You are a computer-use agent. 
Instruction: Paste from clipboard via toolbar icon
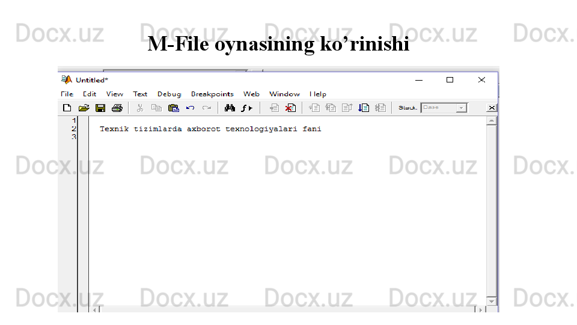click(x=173, y=108)
